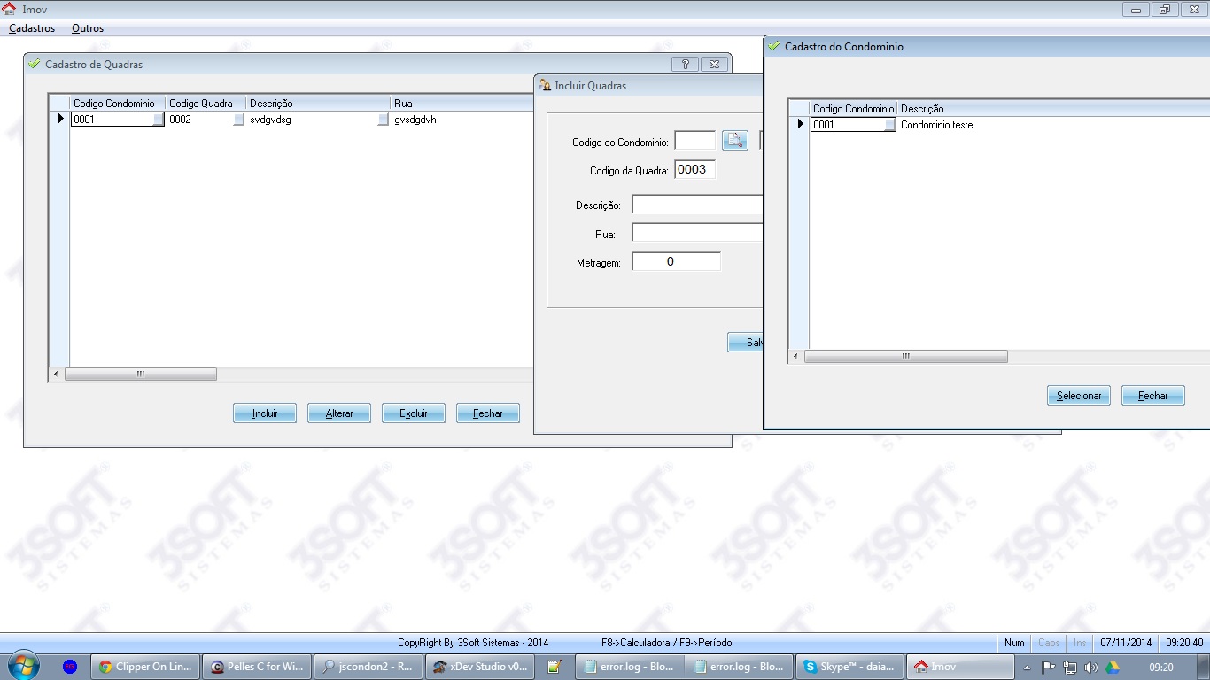
Task: Switch to Pelles C for Wi... taskbar item
Action: pyautogui.click(x=258, y=667)
